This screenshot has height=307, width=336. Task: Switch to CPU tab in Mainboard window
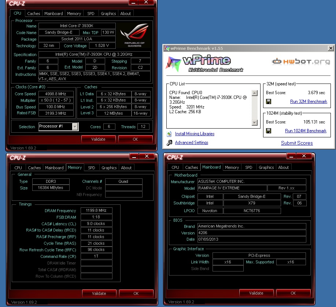[175, 167]
